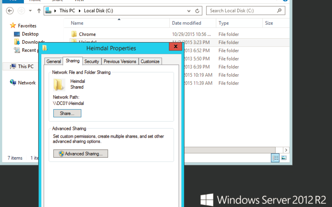Click the Downloads folder icon in Favorites
This screenshot has width=332, height=207.
[17, 42]
